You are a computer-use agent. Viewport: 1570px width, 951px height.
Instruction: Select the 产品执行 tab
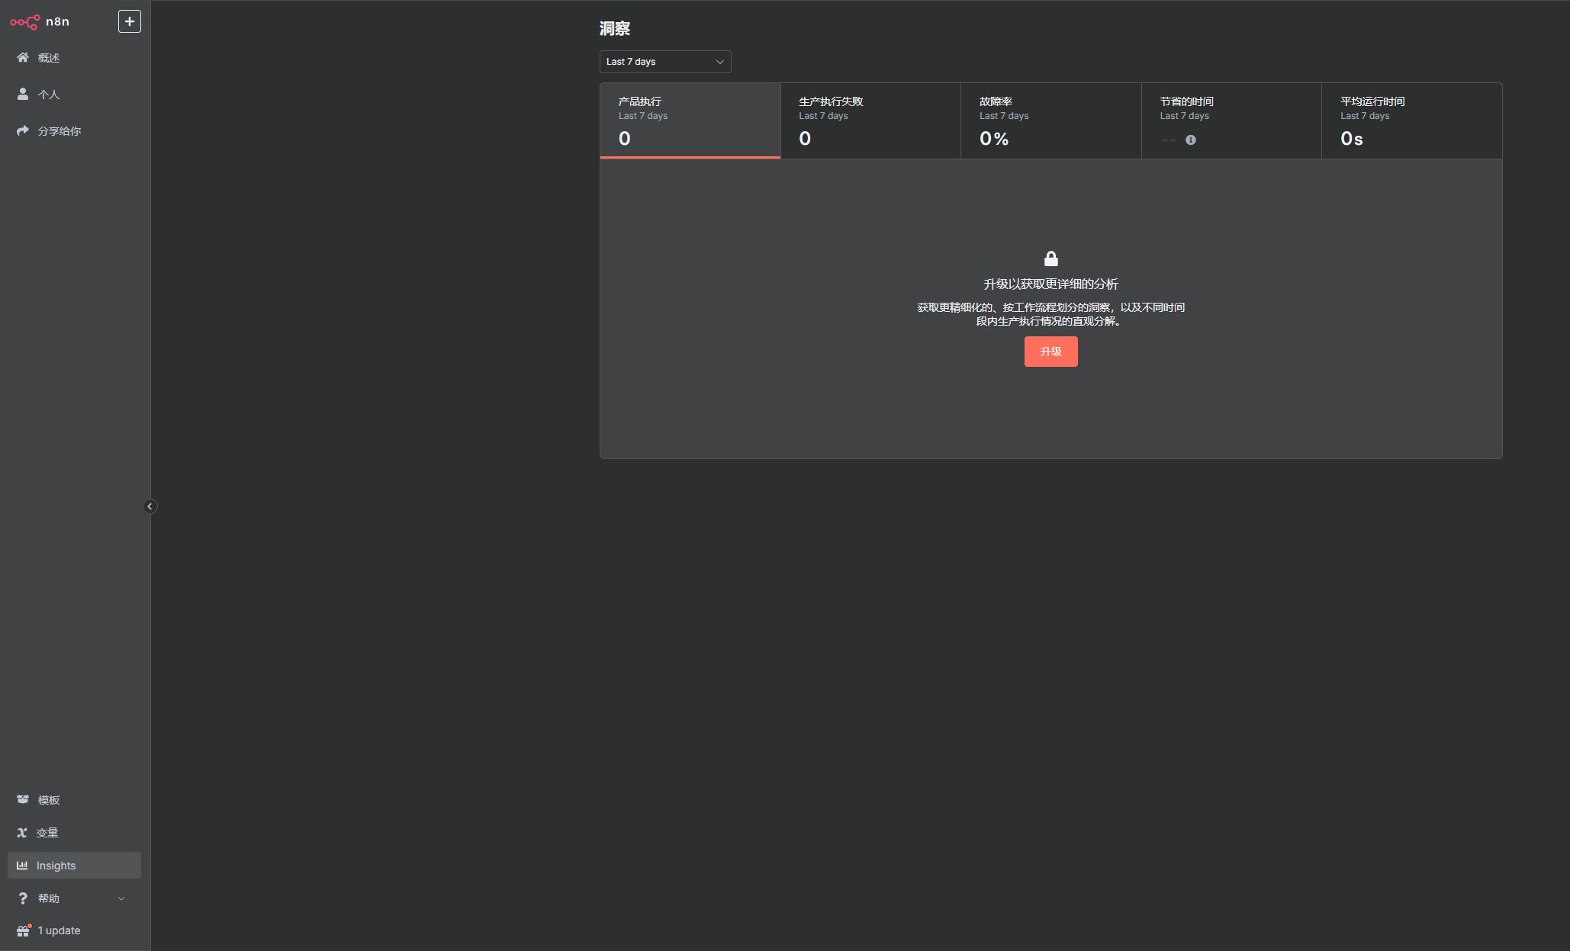pos(690,120)
